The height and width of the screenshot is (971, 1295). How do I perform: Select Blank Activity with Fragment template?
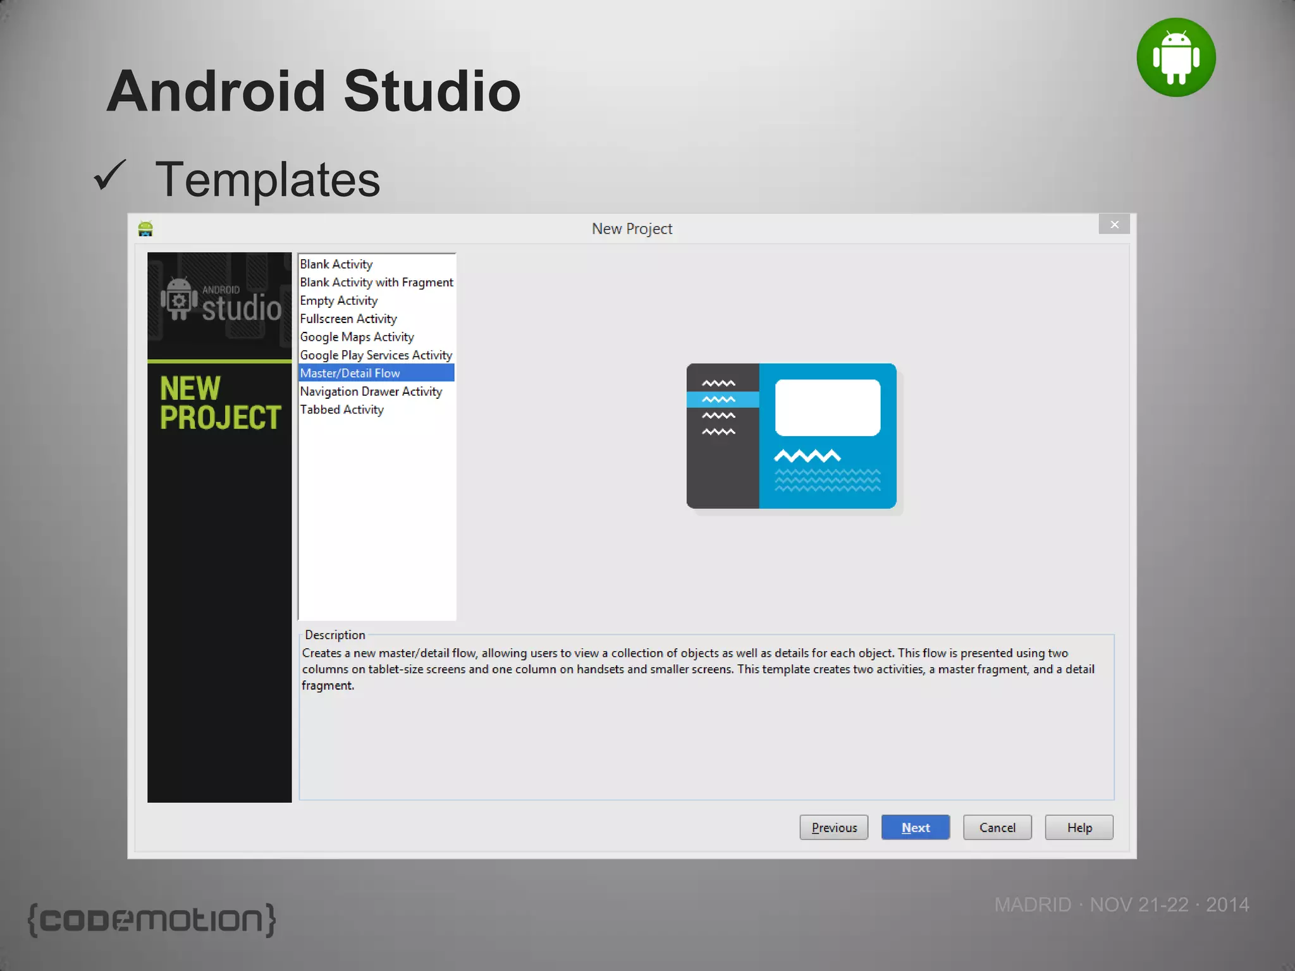pyautogui.click(x=376, y=283)
